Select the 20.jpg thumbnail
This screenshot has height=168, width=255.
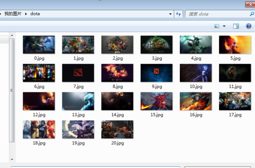117,130
